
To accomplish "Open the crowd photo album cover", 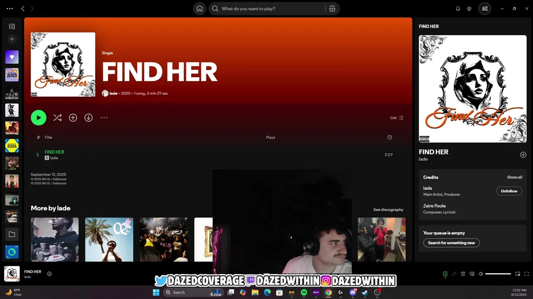I will [x=164, y=240].
